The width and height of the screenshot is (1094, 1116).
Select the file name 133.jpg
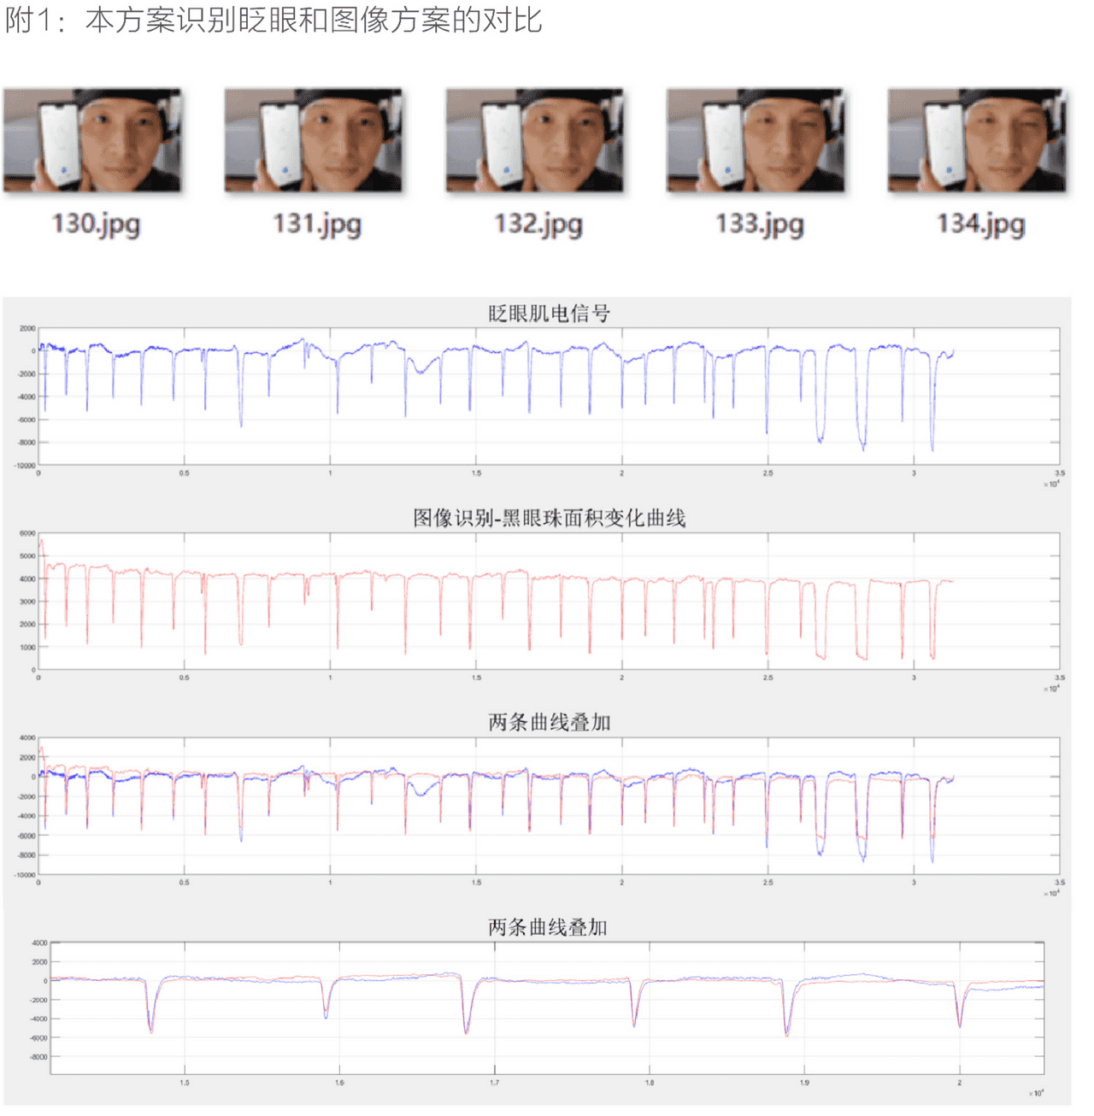[760, 224]
